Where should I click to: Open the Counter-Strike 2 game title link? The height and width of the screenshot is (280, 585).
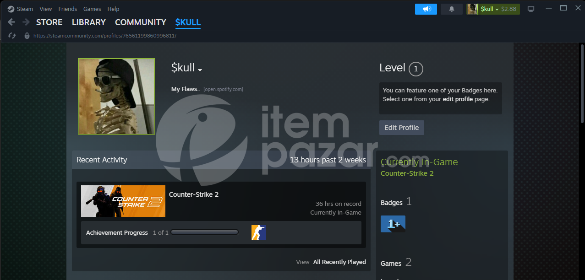pos(194,194)
